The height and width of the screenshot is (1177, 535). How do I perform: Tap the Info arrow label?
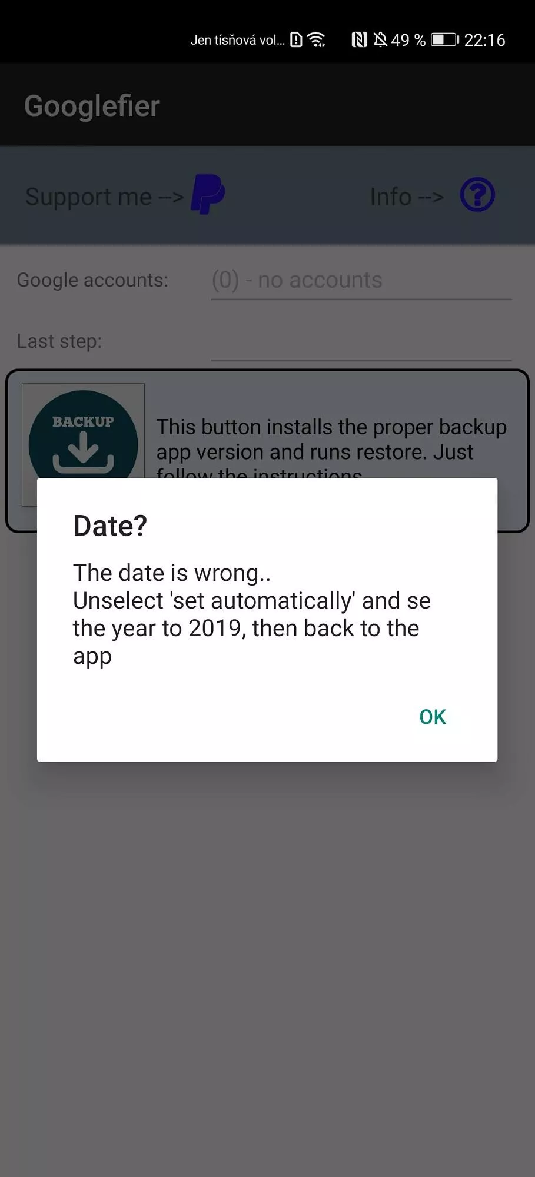(x=407, y=197)
